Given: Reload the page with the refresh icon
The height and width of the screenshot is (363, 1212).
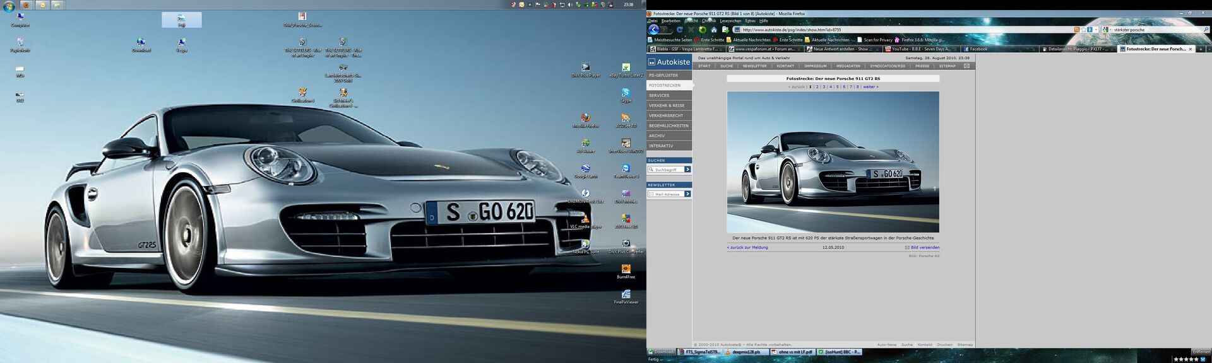Looking at the screenshot, I should click(680, 30).
